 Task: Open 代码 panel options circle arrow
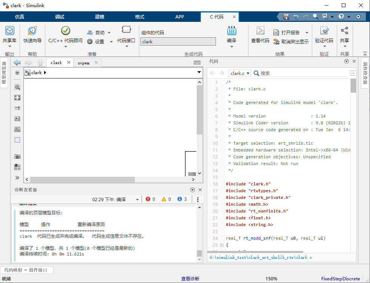click(347, 61)
